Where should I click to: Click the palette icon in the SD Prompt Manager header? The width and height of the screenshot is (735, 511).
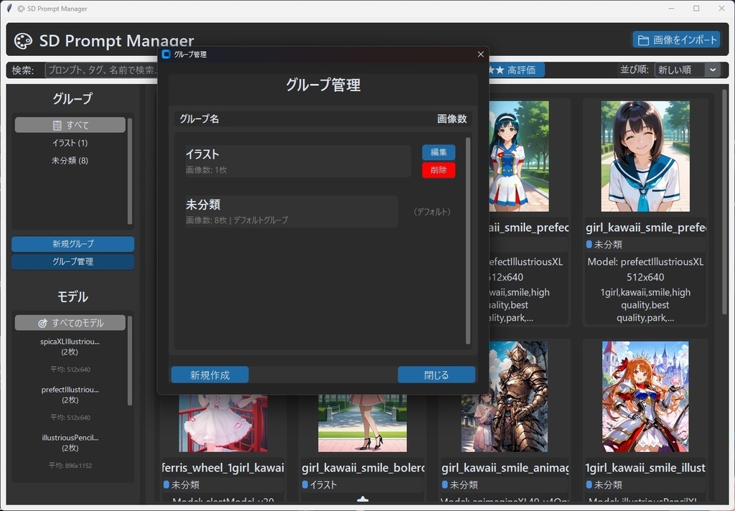22,41
